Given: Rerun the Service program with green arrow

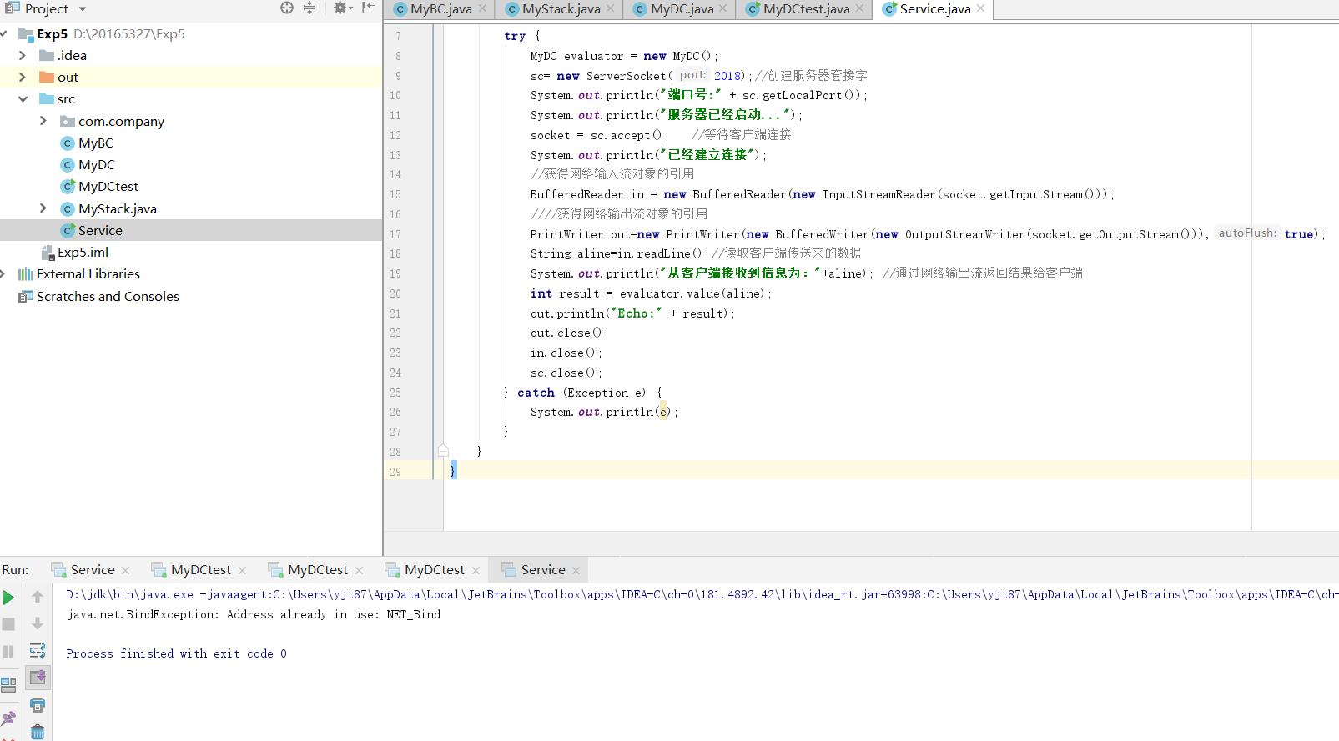Looking at the screenshot, I should pyautogui.click(x=9, y=598).
